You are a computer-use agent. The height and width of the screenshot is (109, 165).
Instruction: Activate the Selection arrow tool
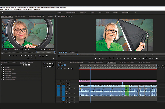pos(44,64)
